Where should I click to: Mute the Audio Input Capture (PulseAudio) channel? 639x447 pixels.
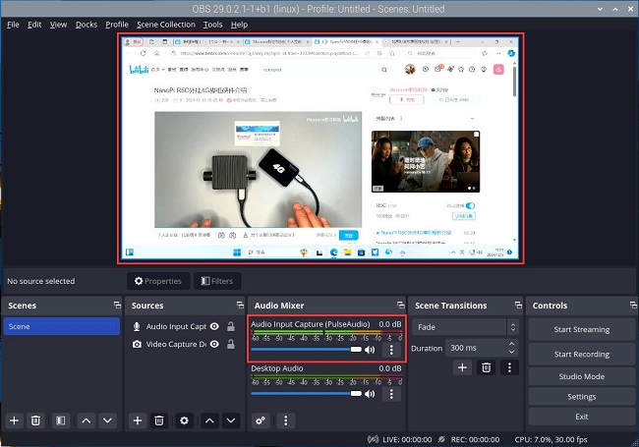tap(370, 350)
